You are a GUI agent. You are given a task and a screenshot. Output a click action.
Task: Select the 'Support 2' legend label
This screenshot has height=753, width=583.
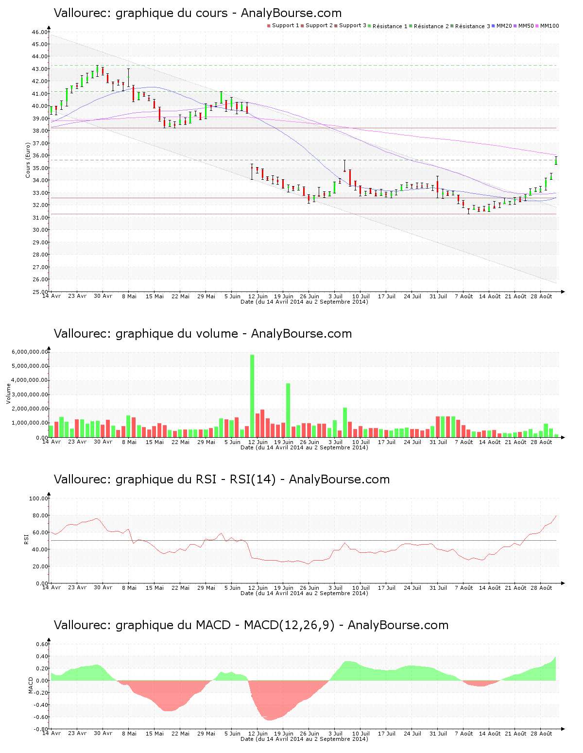point(319,26)
